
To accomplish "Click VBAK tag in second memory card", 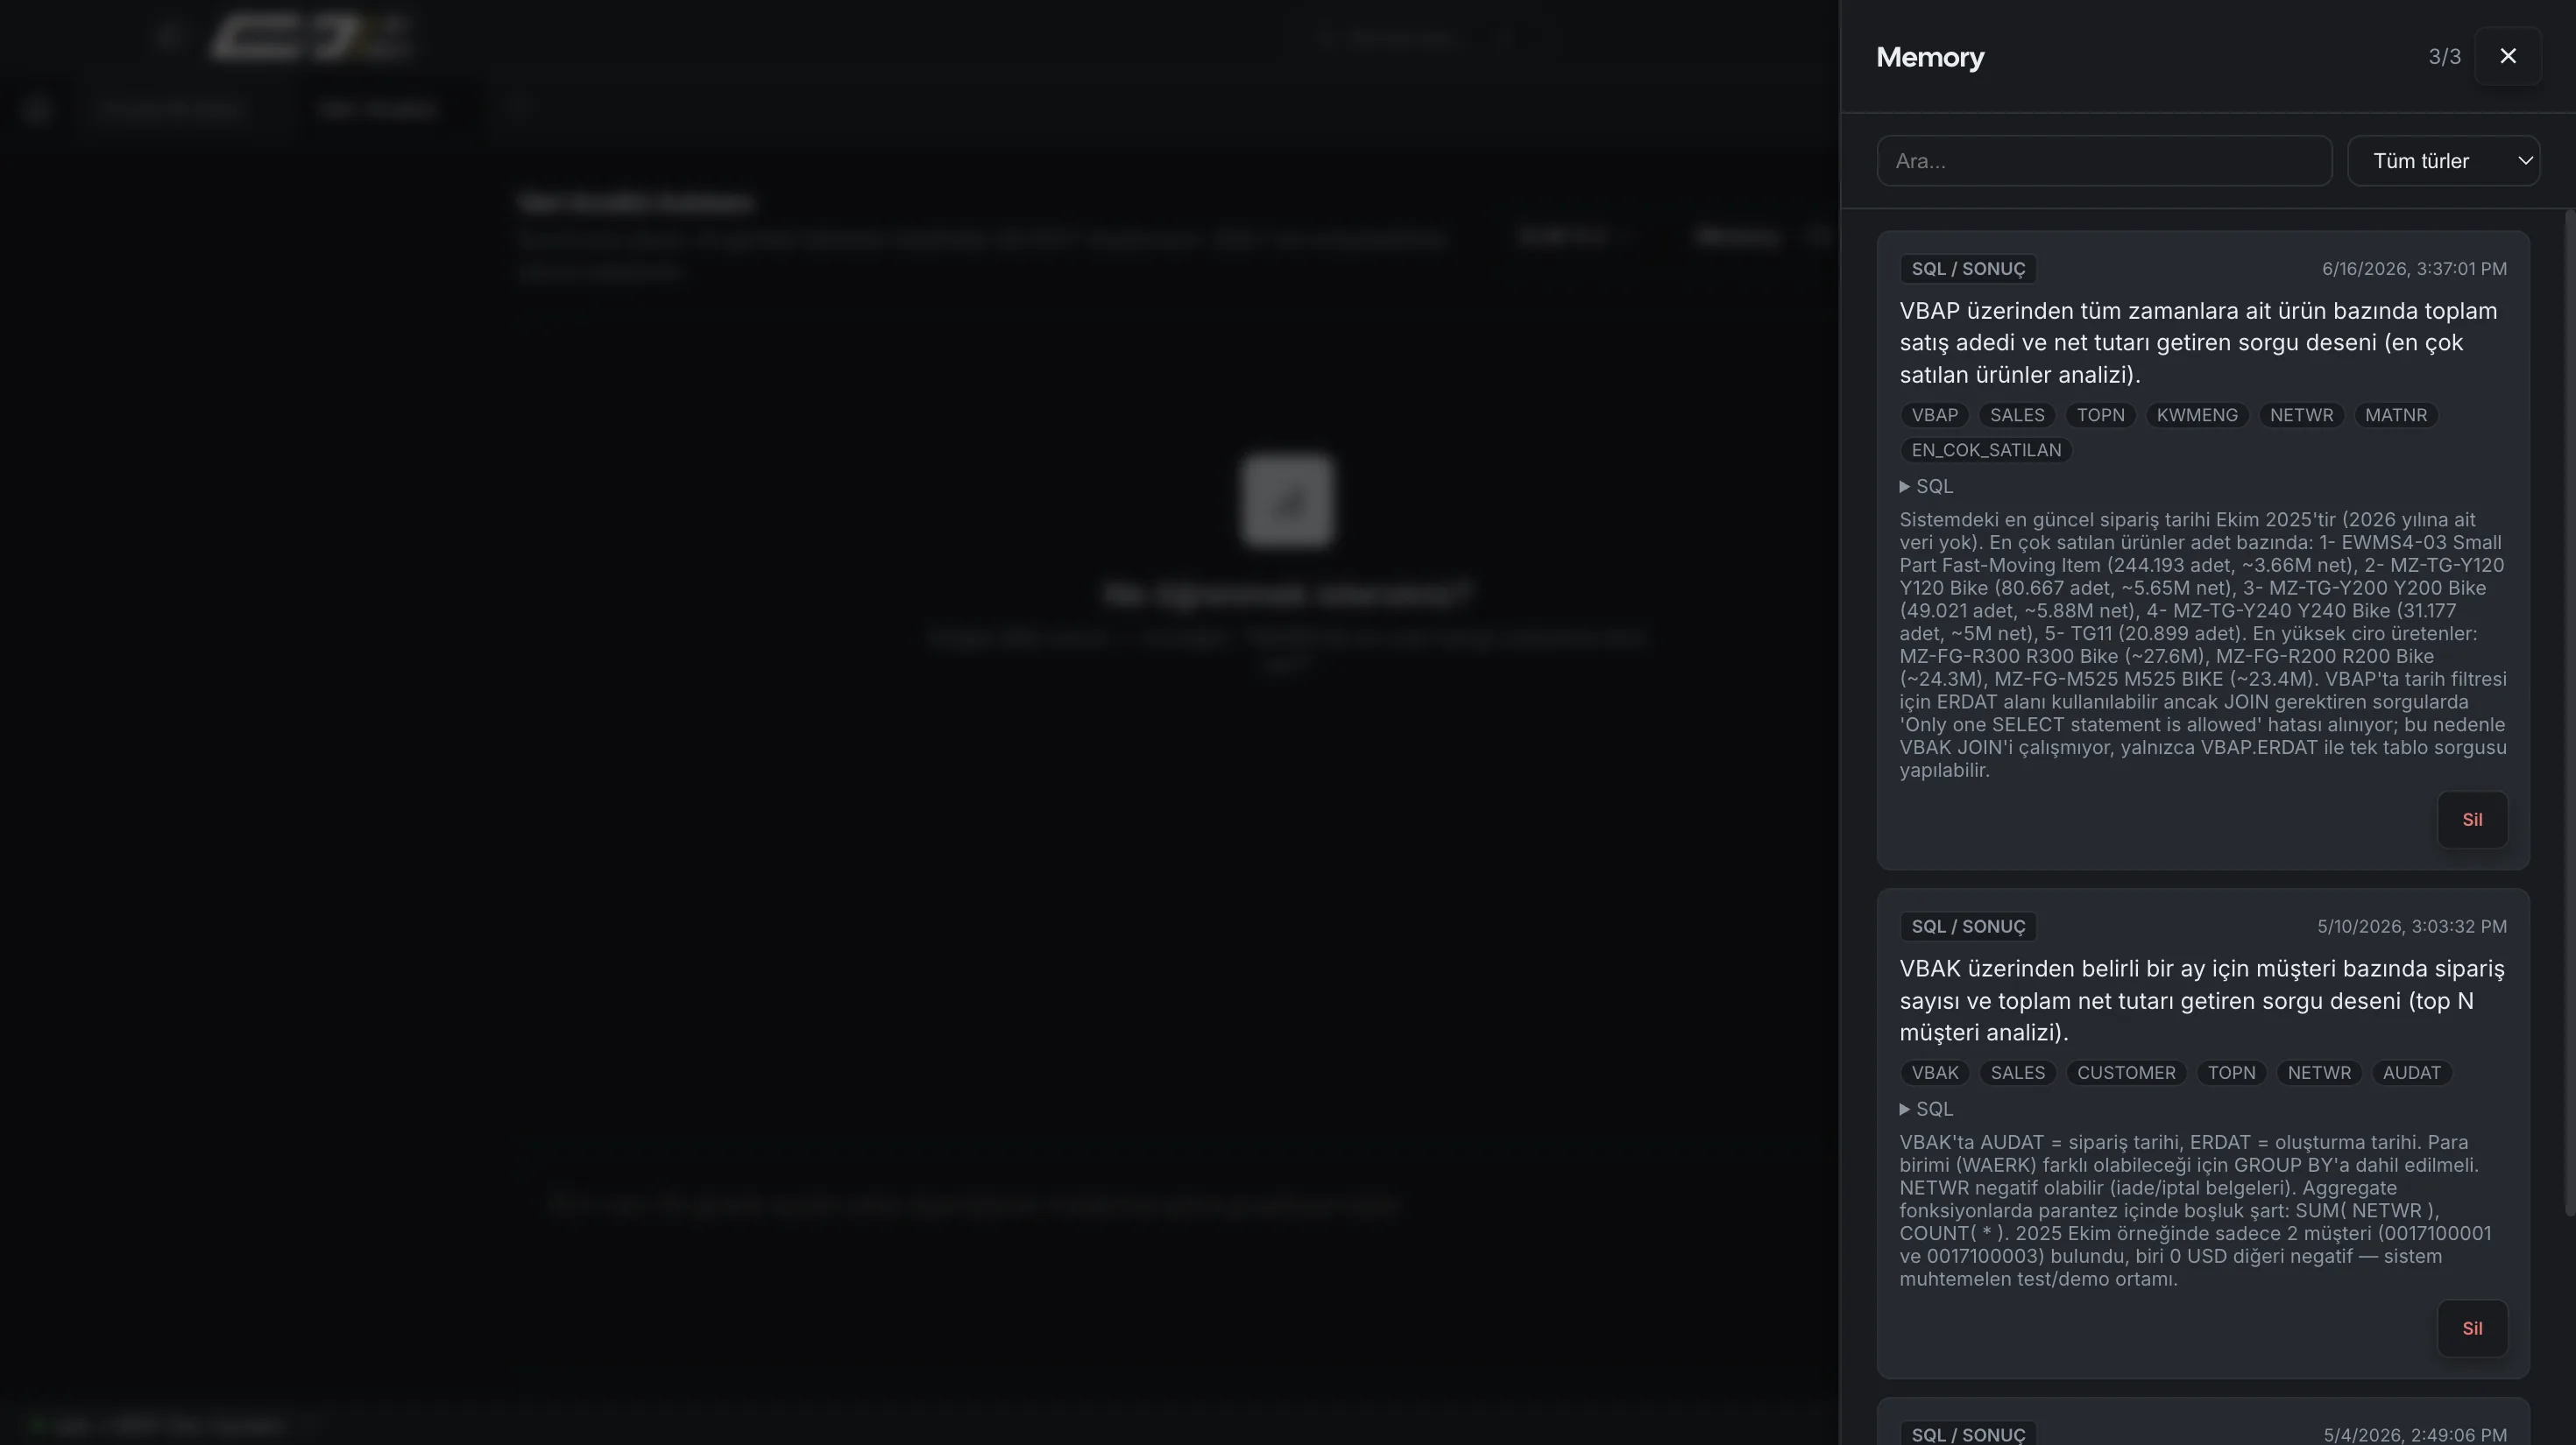I will coord(1935,1074).
